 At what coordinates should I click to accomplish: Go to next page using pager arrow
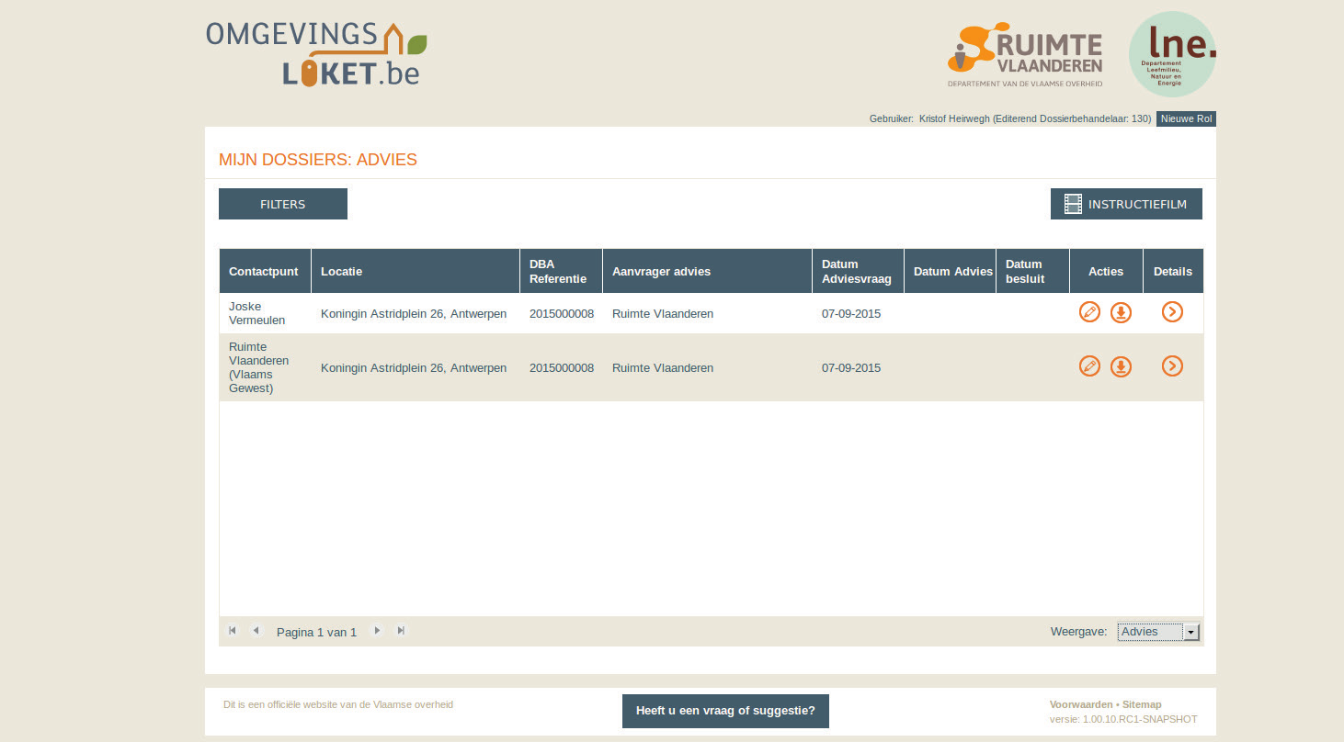click(377, 631)
